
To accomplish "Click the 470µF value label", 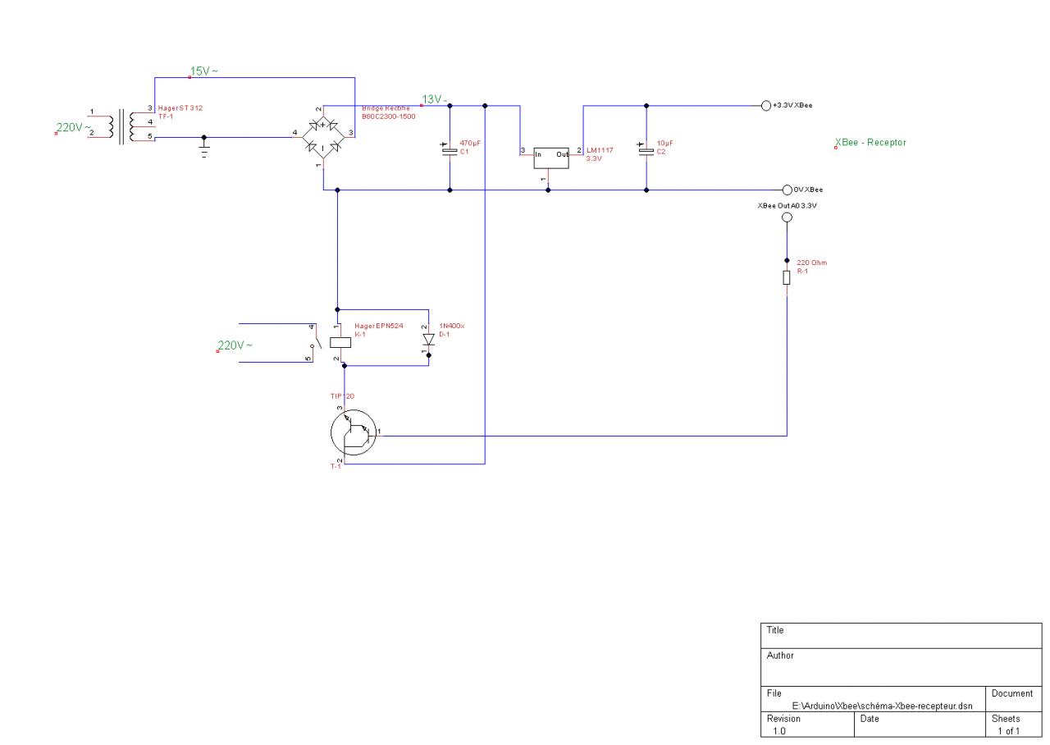I will (469, 143).
